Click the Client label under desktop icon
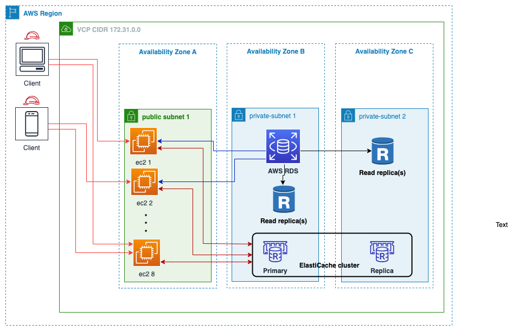 [32, 83]
